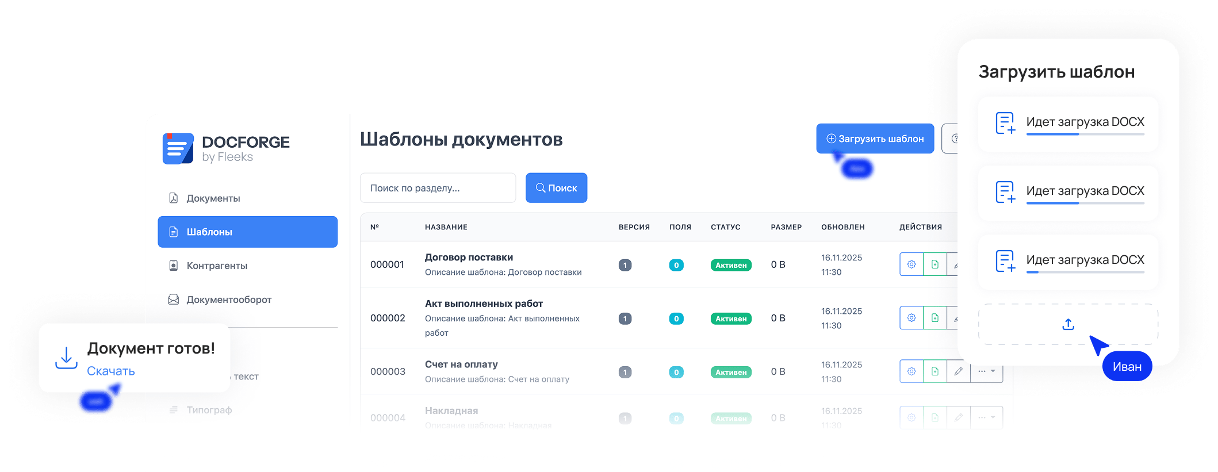
Task: Open more actions dropdown for Счет на оплату
Action: tap(986, 371)
